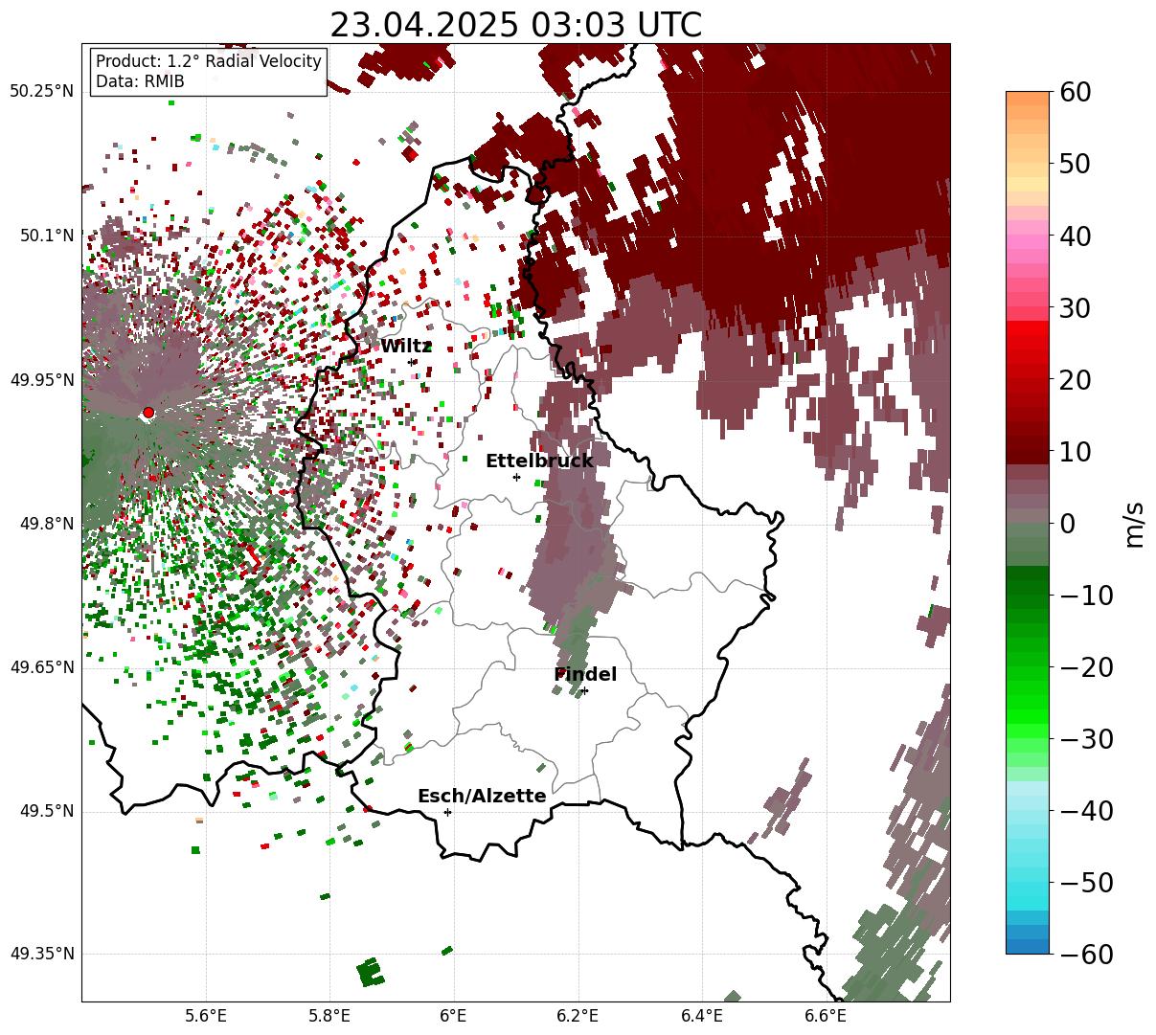Click the 30 tick label on colorbar
Viewport: 1156px width, 1035px height.
point(1076,308)
